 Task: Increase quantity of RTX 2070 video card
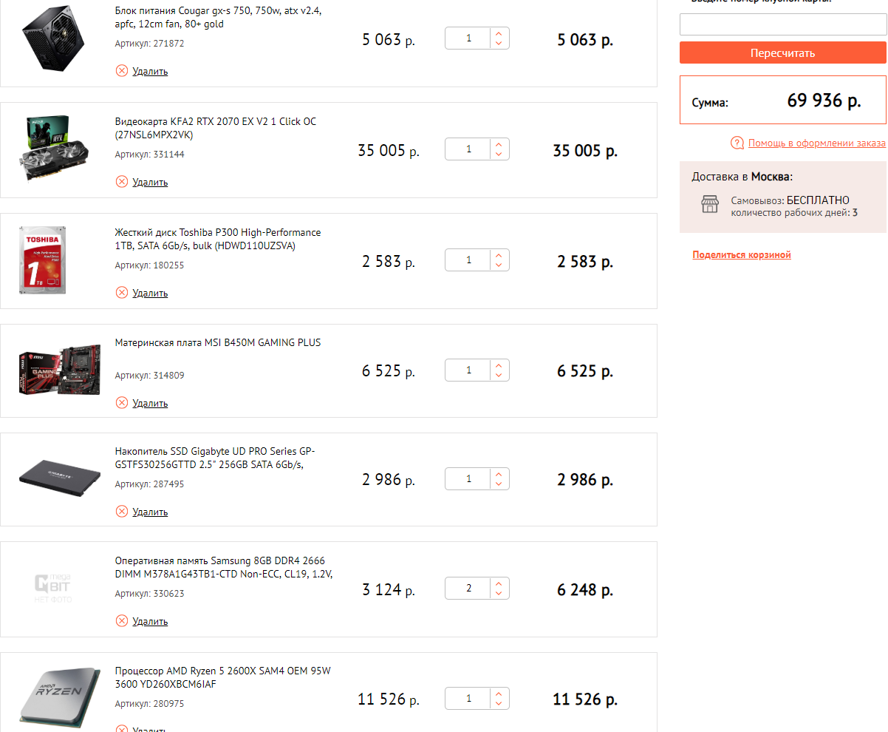pos(499,145)
